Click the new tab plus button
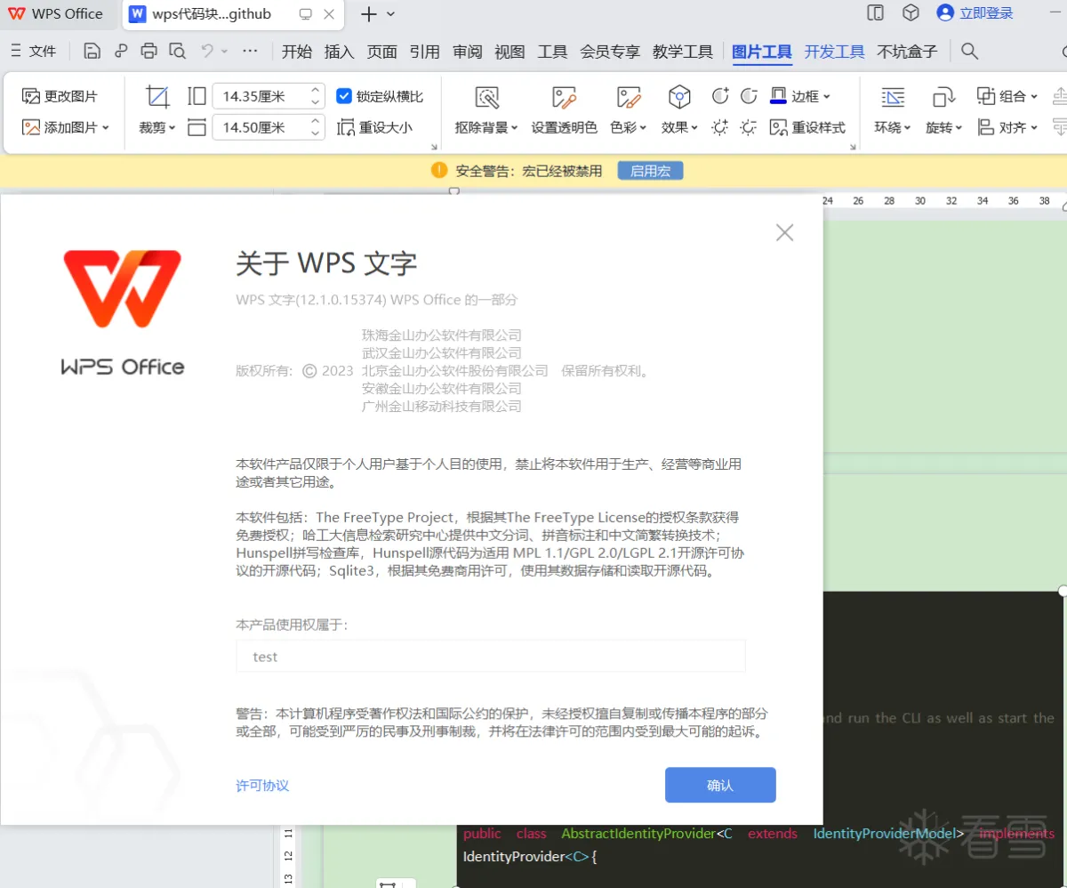The image size is (1067, 888). click(x=369, y=14)
